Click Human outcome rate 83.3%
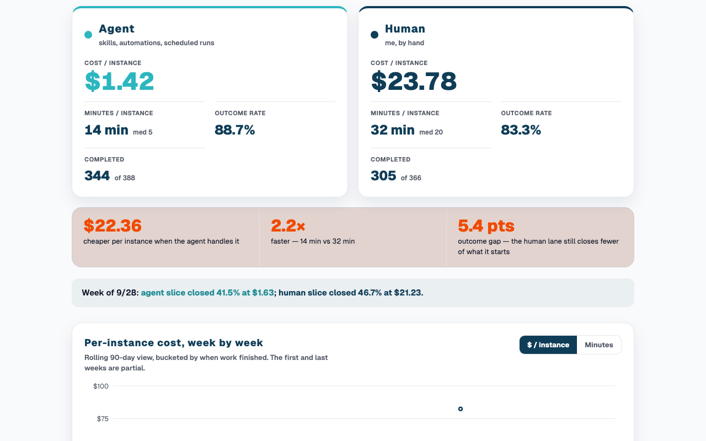 pos(521,130)
